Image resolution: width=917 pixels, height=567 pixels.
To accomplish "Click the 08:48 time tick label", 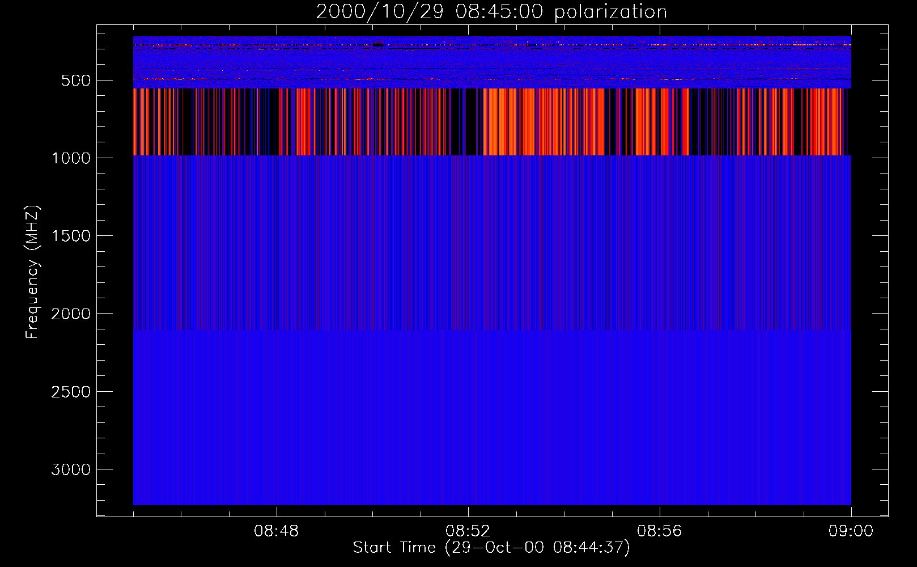I will pyautogui.click(x=277, y=531).
